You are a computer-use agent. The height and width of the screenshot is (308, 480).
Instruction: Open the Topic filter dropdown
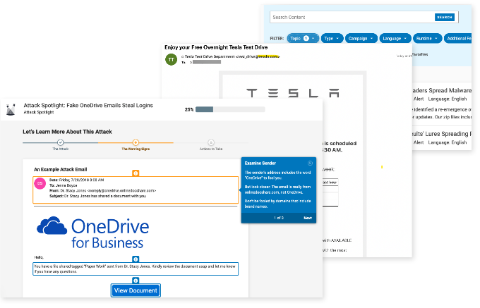tap(303, 38)
